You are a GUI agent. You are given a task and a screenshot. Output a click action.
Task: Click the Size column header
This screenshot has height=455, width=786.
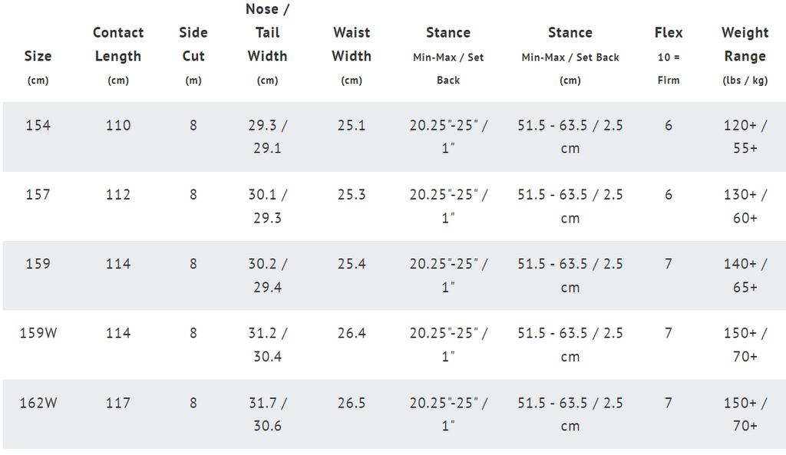click(x=38, y=68)
